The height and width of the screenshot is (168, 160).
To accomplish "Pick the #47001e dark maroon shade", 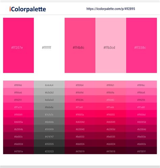I will click(19, 150).
